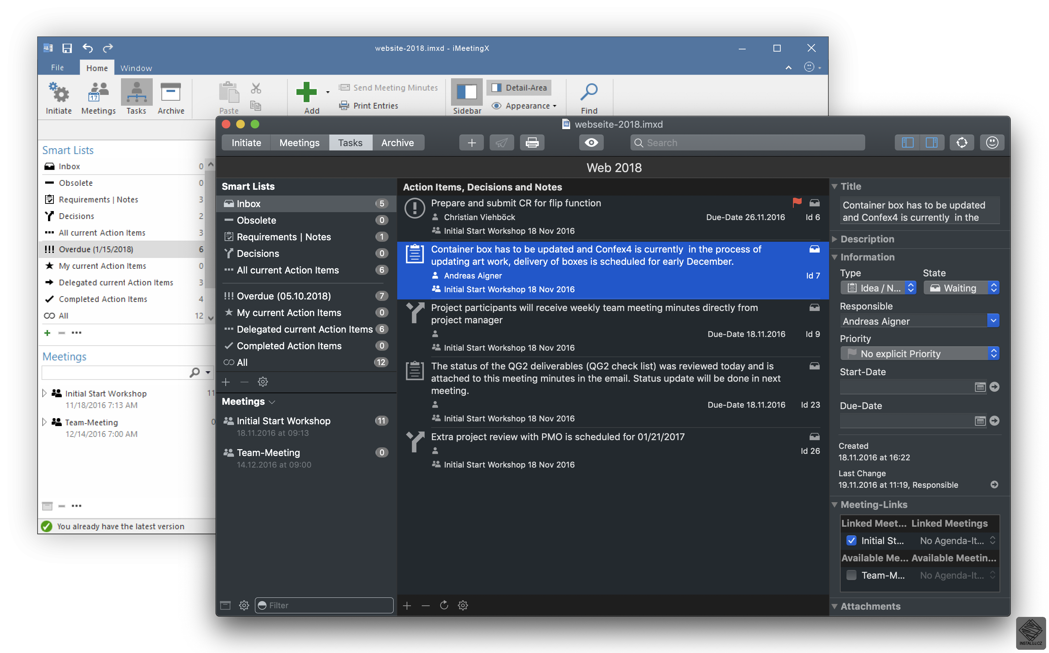This screenshot has width=1049, height=653.
Task: Switch to the Initiate tab in Mac window
Action: click(x=246, y=143)
